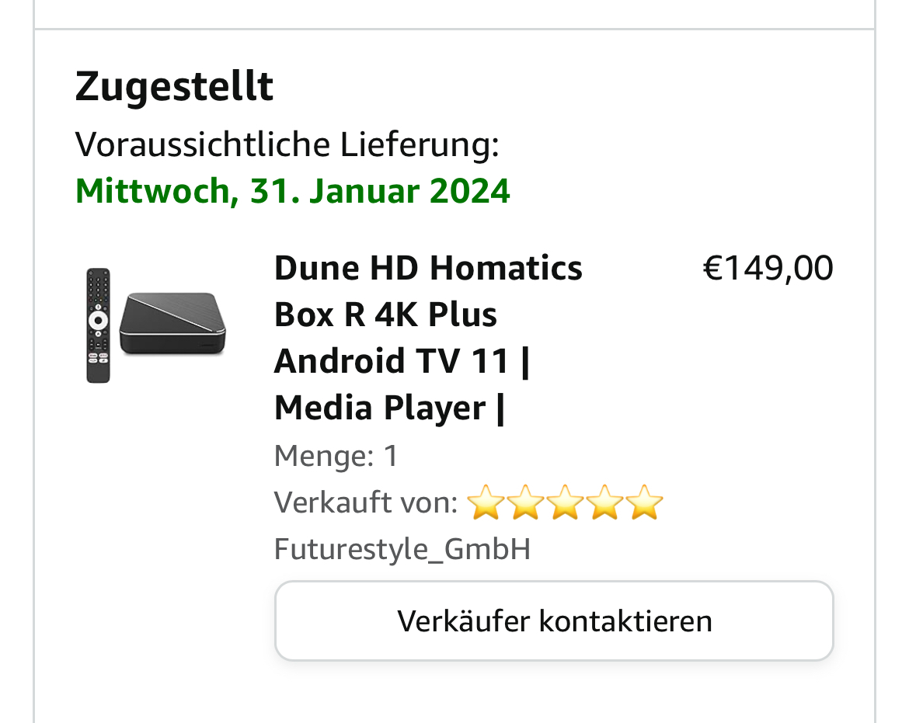Click the black media box in the product image
The width and height of the screenshot is (909, 723).
(172, 323)
